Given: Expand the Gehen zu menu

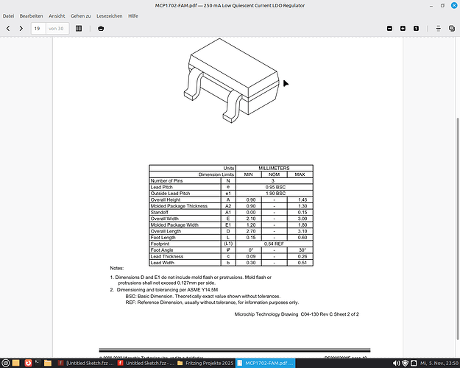Looking at the screenshot, I should pos(81,15).
